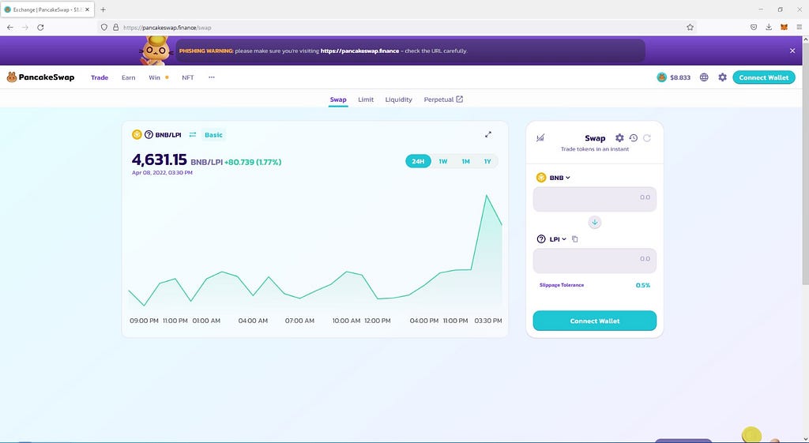The height and width of the screenshot is (443, 809).
Task: Click the LPI amount input field
Action: 594,261
